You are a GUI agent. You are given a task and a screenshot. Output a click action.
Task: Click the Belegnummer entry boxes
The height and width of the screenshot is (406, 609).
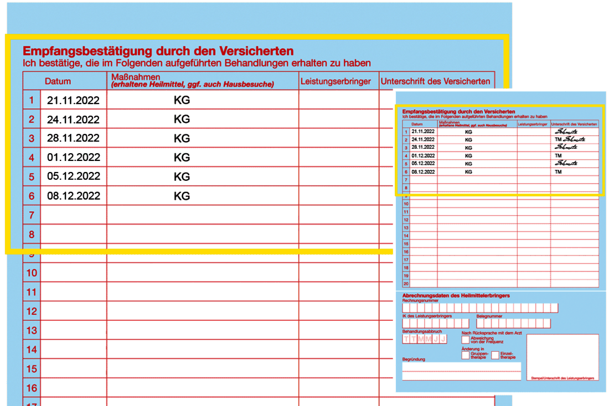point(513,323)
